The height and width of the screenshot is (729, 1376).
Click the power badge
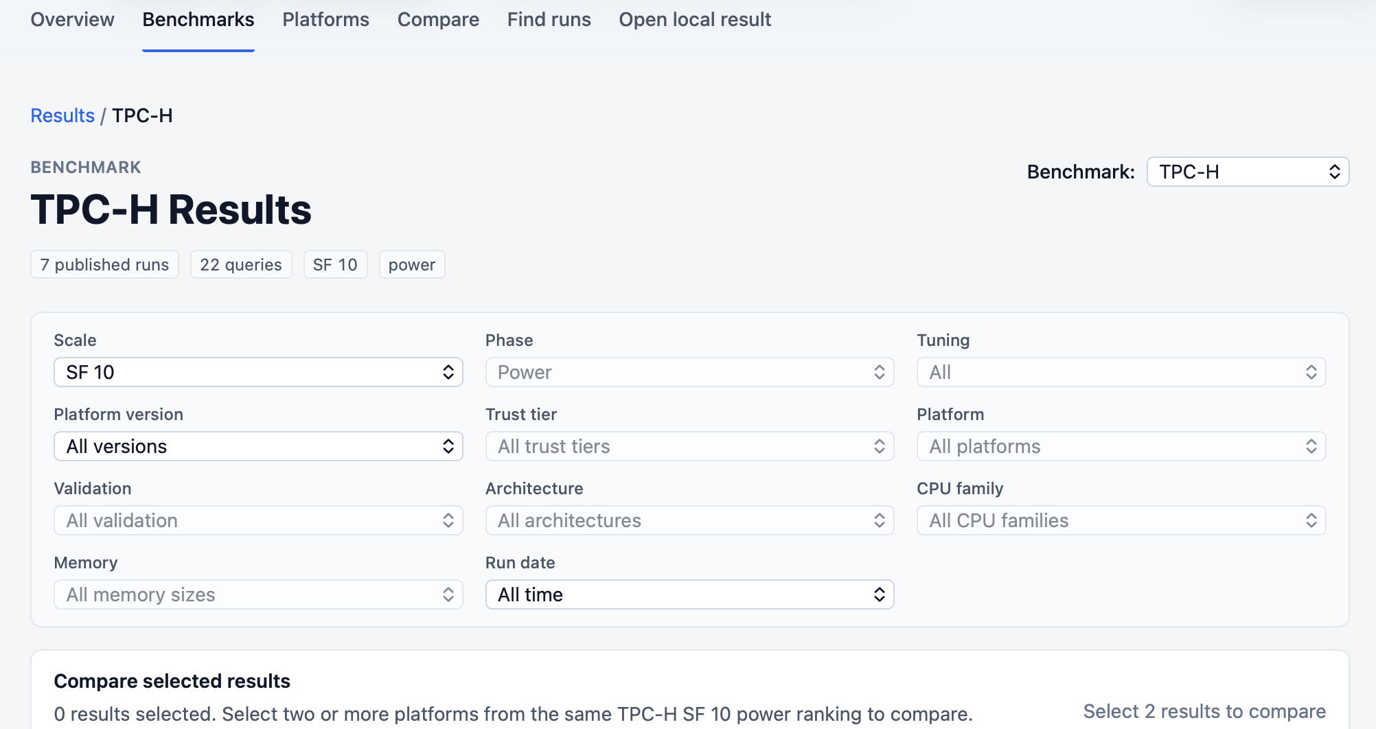412,264
